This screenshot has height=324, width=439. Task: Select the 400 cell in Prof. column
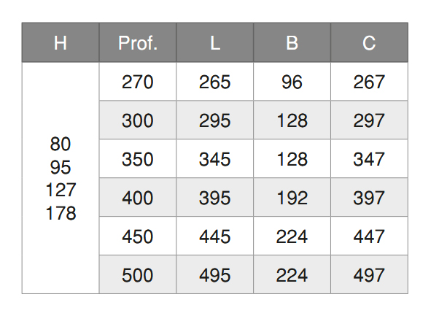pyautogui.click(x=138, y=198)
